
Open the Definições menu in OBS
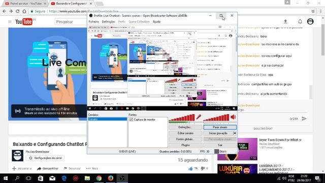click(x=108, y=21)
